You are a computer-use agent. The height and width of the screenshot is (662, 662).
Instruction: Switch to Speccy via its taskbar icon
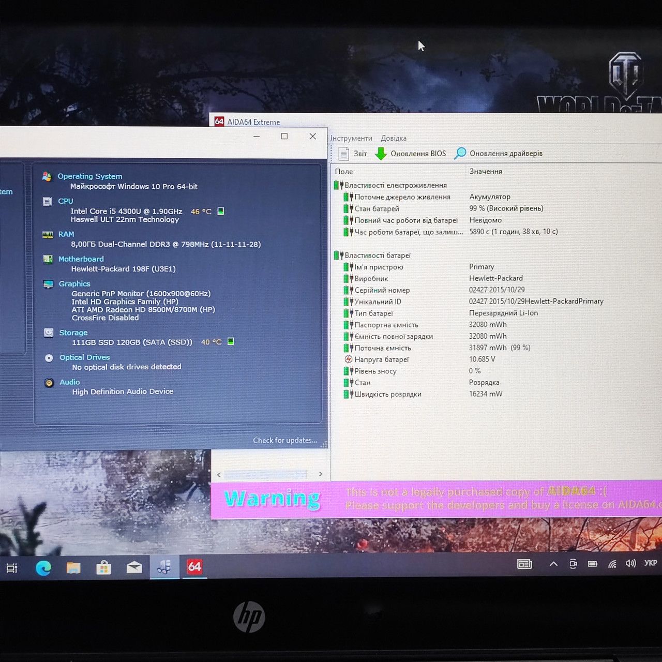(164, 567)
